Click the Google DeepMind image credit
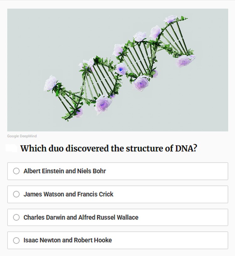The height and width of the screenshot is (256, 235). 22,136
